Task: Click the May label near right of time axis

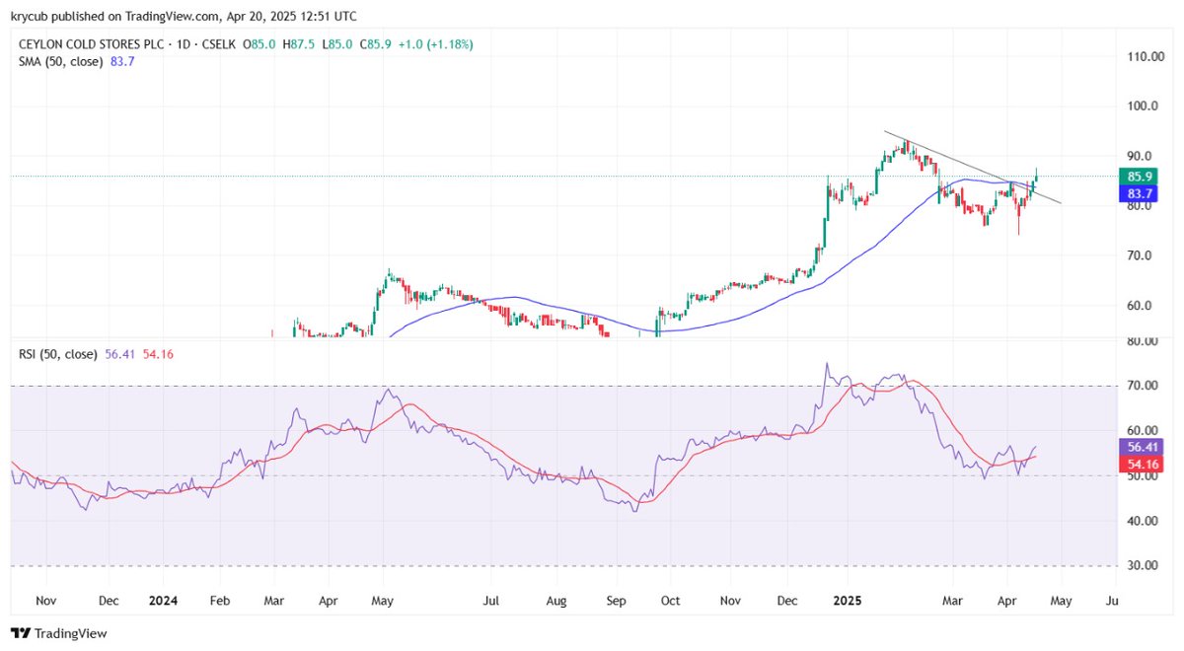Action: pyautogui.click(x=1062, y=600)
